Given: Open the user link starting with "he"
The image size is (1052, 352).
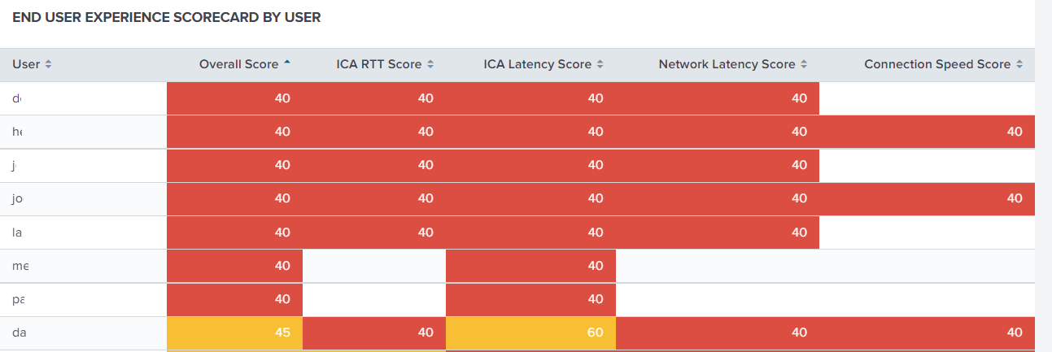Looking at the screenshot, I should coord(17,132).
